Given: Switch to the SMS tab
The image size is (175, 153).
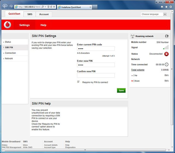Looking at the screenshot, I should [30, 14].
